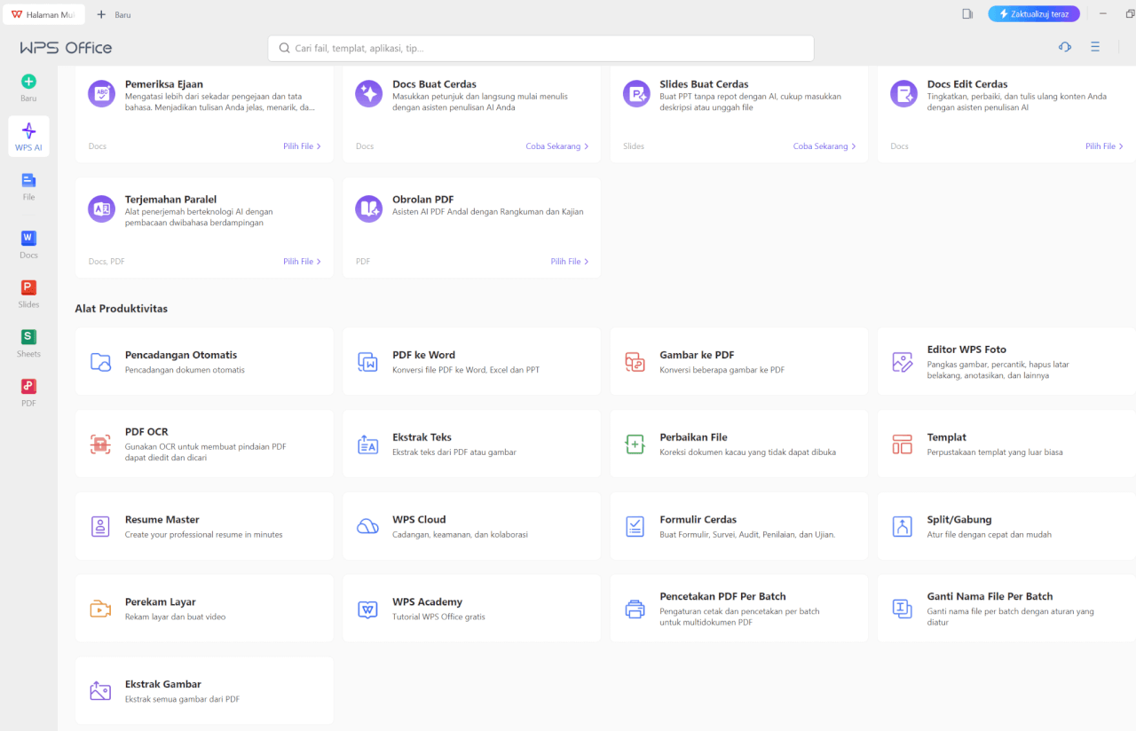The image size is (1136, 731).
Task: Open the Editor WPS Foto icon
Action: [903, 361]
